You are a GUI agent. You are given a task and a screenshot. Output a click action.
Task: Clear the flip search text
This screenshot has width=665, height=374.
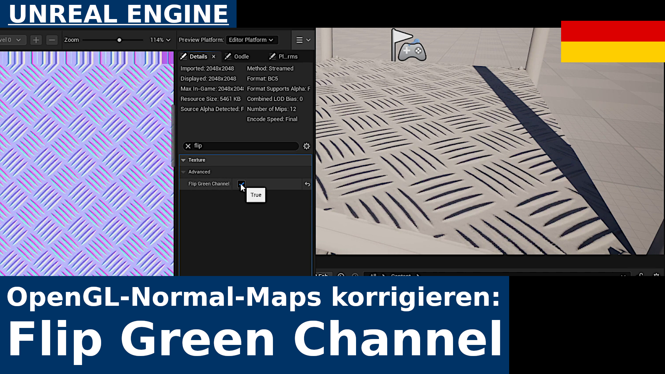pyautogui.click(x=188, y=146)
